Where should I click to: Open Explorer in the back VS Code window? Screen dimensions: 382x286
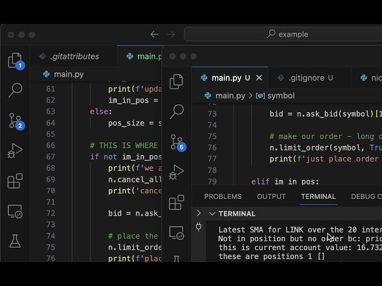click(15, 60)
